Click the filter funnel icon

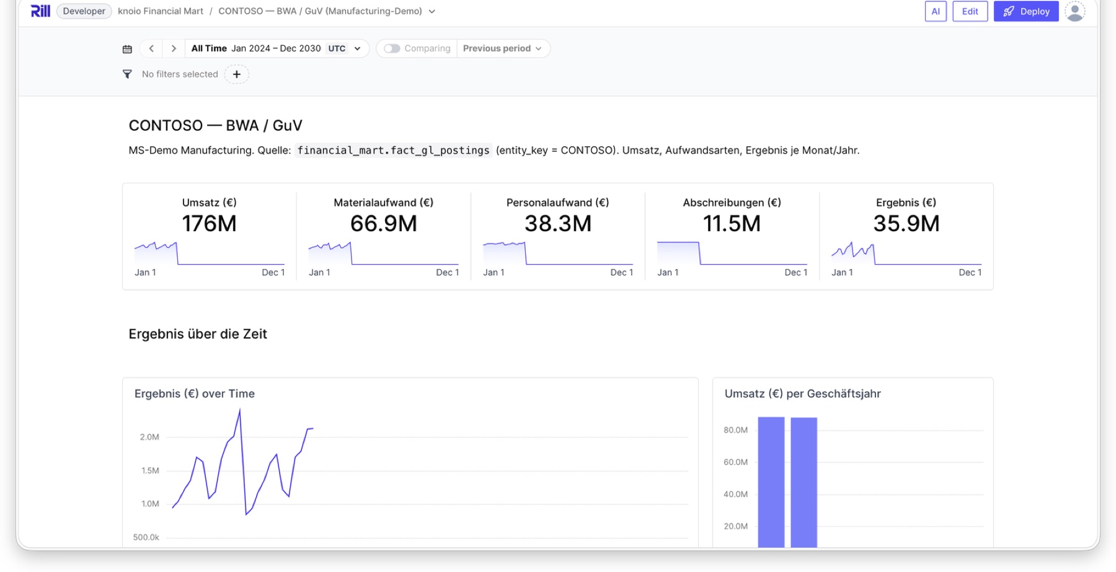coord(127,74)
